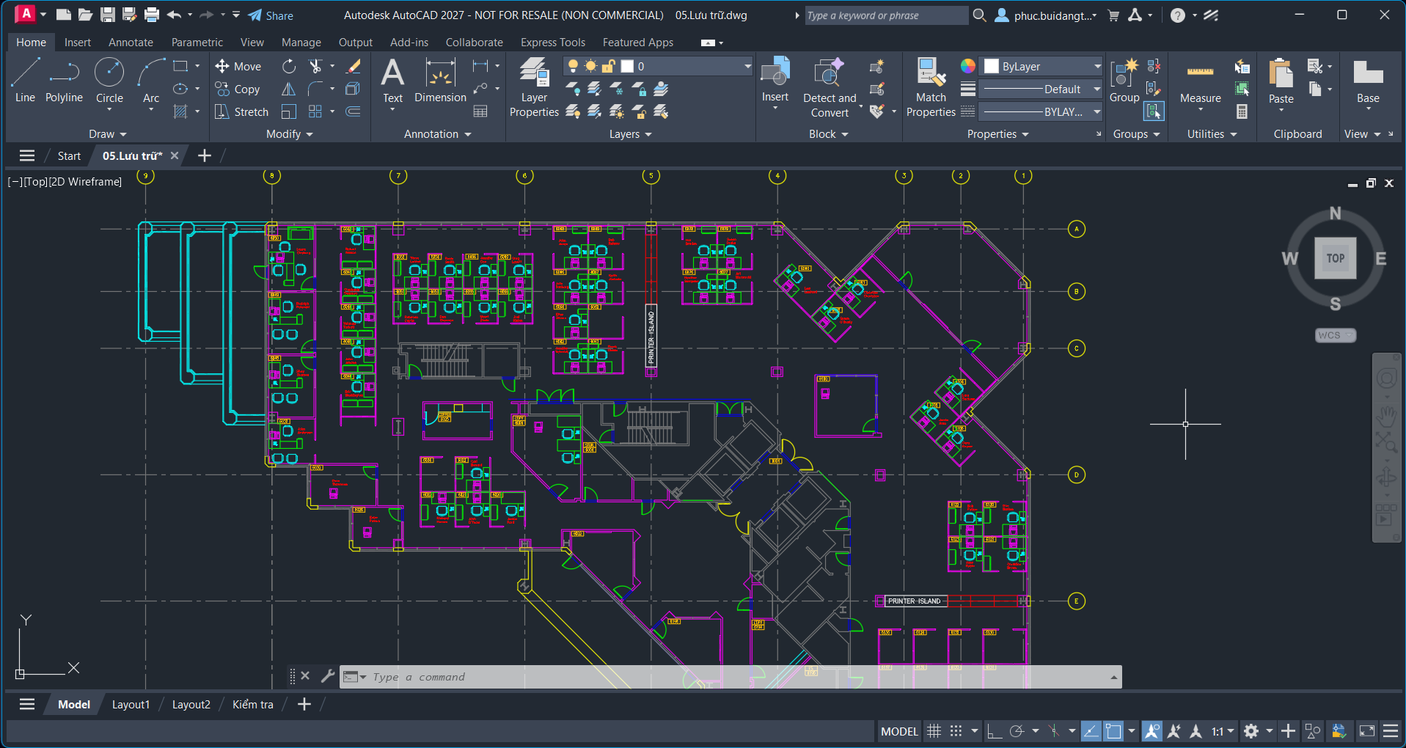Switch to the Layout1 tab
This screenshot has height=748, width=1406.
[x=131, y=704]
